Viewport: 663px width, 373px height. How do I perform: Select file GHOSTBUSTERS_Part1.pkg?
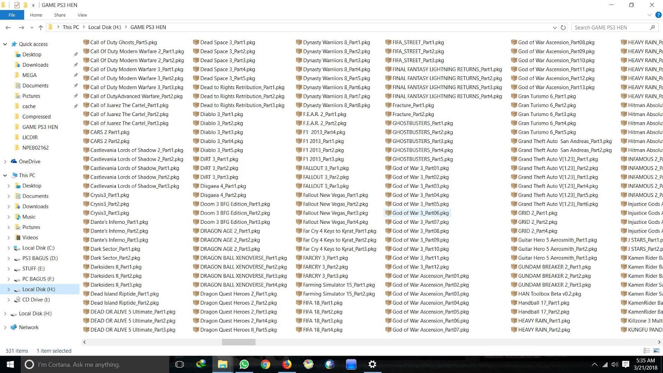click(419, 123)
